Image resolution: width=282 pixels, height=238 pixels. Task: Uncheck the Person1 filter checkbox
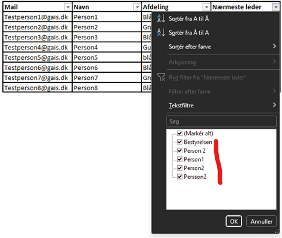tap(179, 159)
